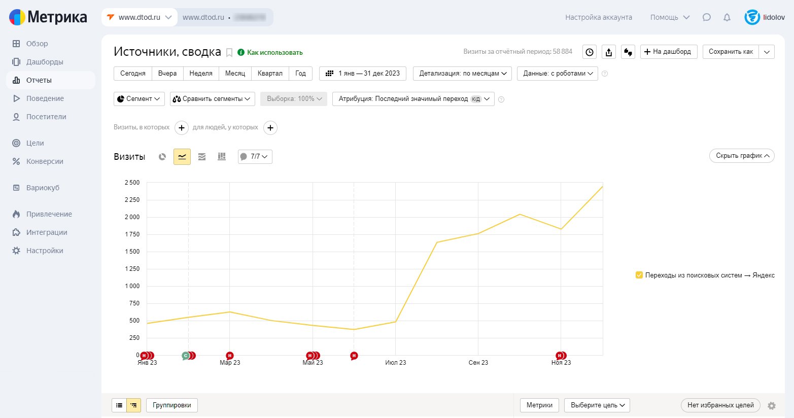Click the red annotation marker at Мар 23
This screenshot has width=794, height=418.
point(230,356)
